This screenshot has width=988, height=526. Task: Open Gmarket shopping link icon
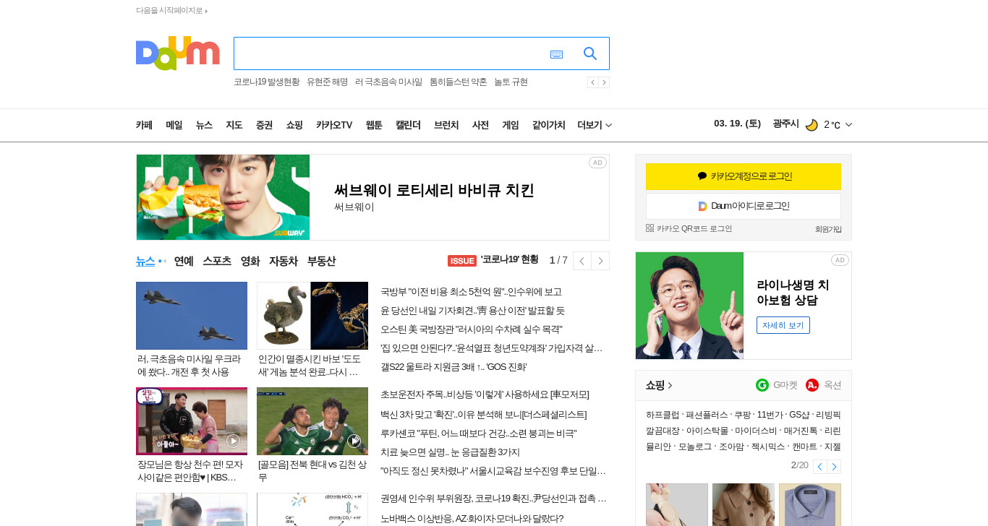[762, 385]
